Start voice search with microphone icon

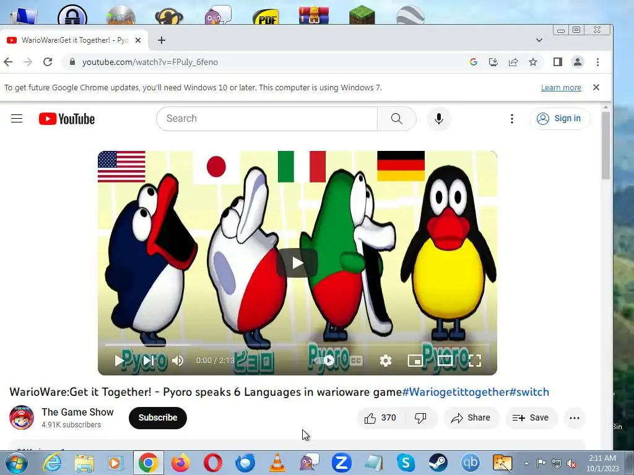pos(439,119)
